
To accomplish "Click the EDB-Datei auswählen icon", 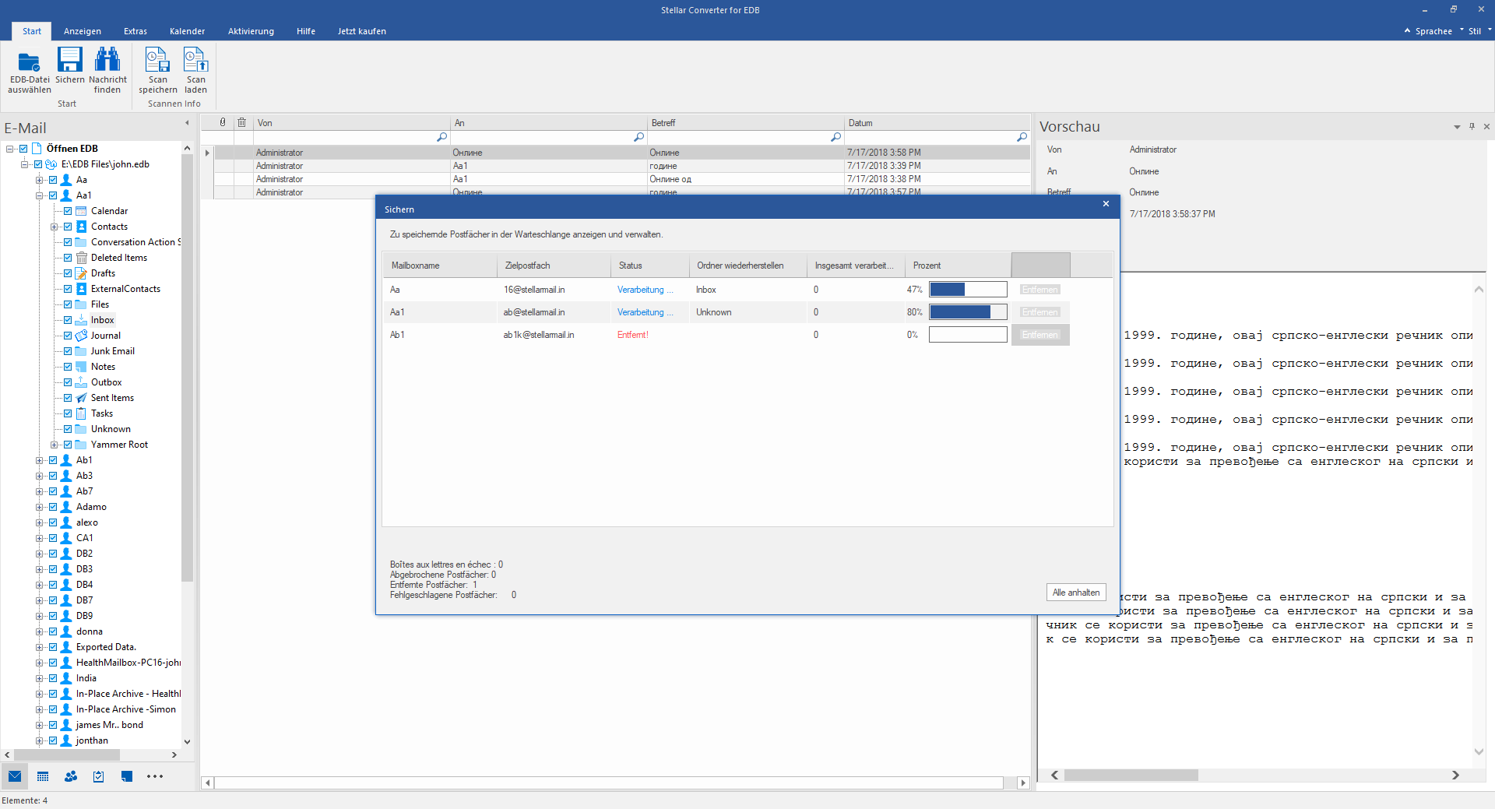I will click(29, 61).
